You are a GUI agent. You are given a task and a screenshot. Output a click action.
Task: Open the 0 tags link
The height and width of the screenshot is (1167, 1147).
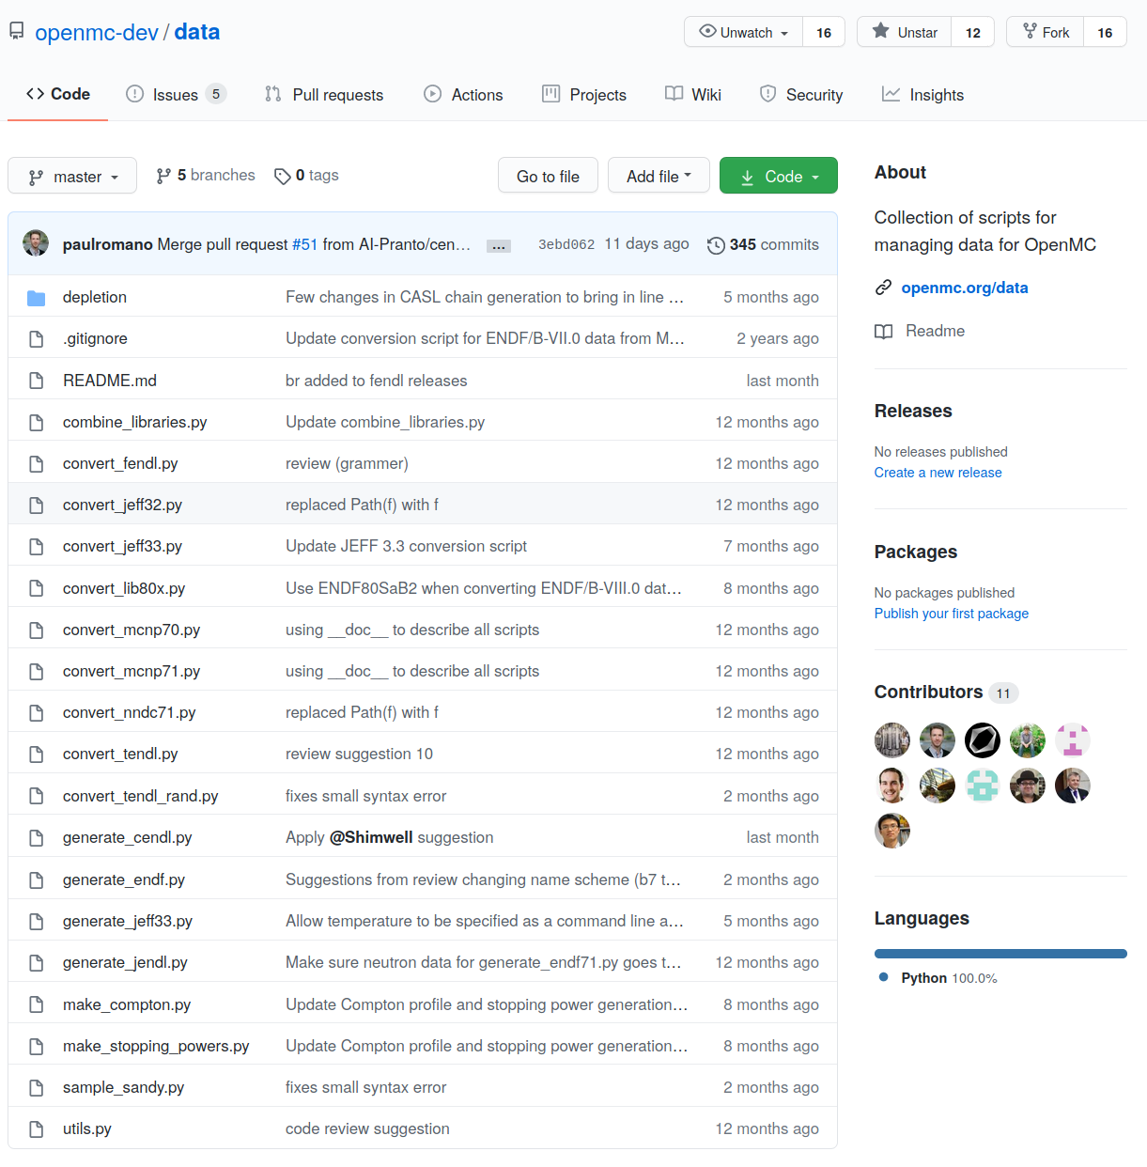(x=306, y=176)
